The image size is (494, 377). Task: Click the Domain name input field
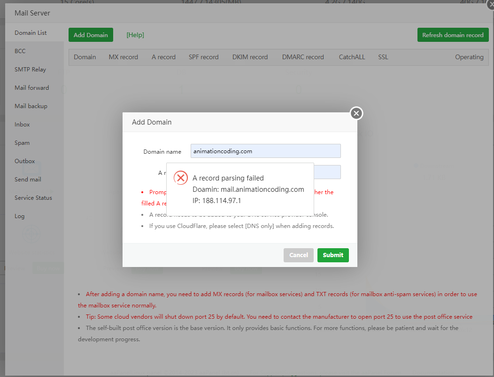266,151
